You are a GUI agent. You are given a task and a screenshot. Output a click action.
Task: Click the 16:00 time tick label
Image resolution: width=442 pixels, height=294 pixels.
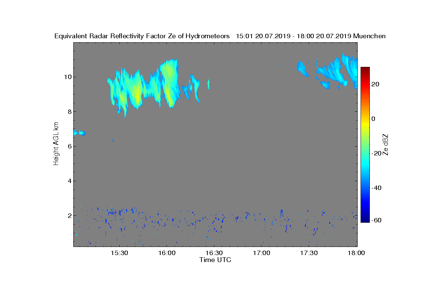coord(166,253)
